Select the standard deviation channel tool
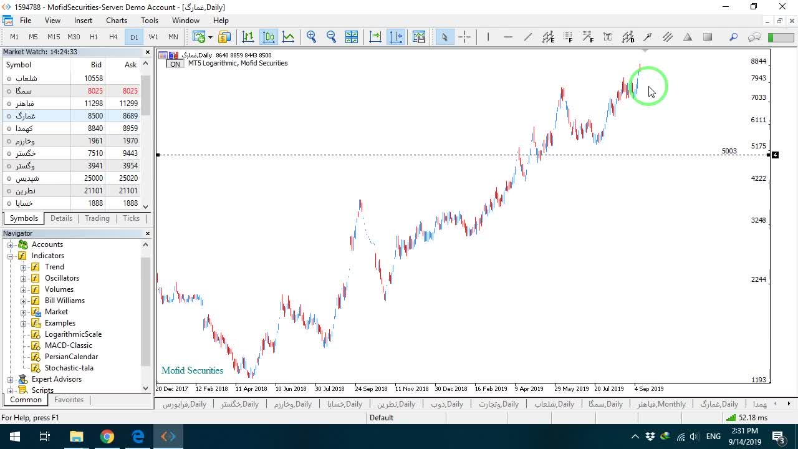The width and height of the screenshot is (798, 449). tap(628, 37)
